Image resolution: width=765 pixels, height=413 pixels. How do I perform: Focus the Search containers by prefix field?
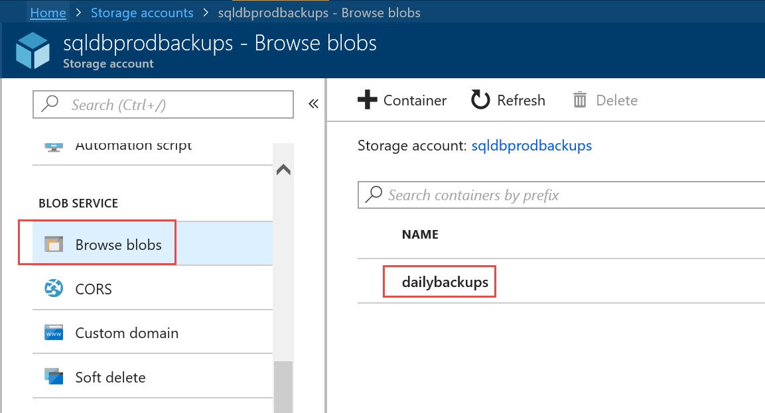561,195
